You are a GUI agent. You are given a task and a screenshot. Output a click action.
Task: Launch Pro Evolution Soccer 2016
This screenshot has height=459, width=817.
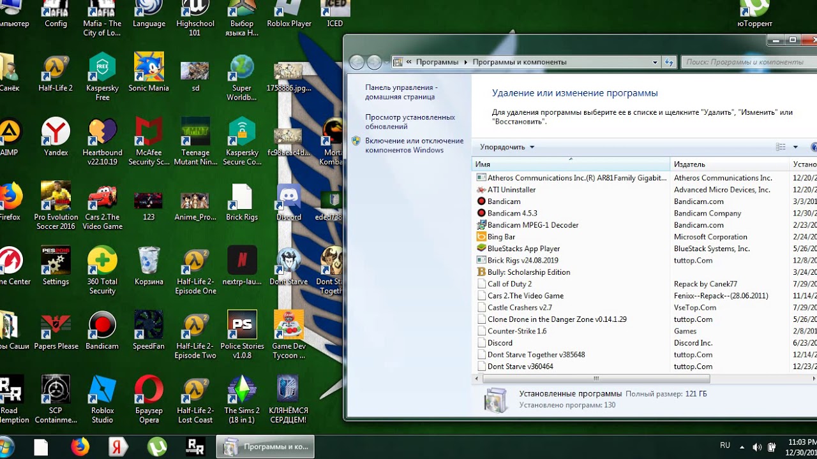pyautogui.click(x=56, y=207)
